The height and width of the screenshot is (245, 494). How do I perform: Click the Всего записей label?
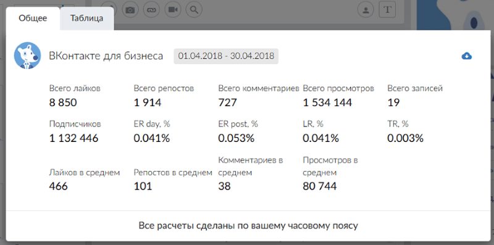(415, 88)
